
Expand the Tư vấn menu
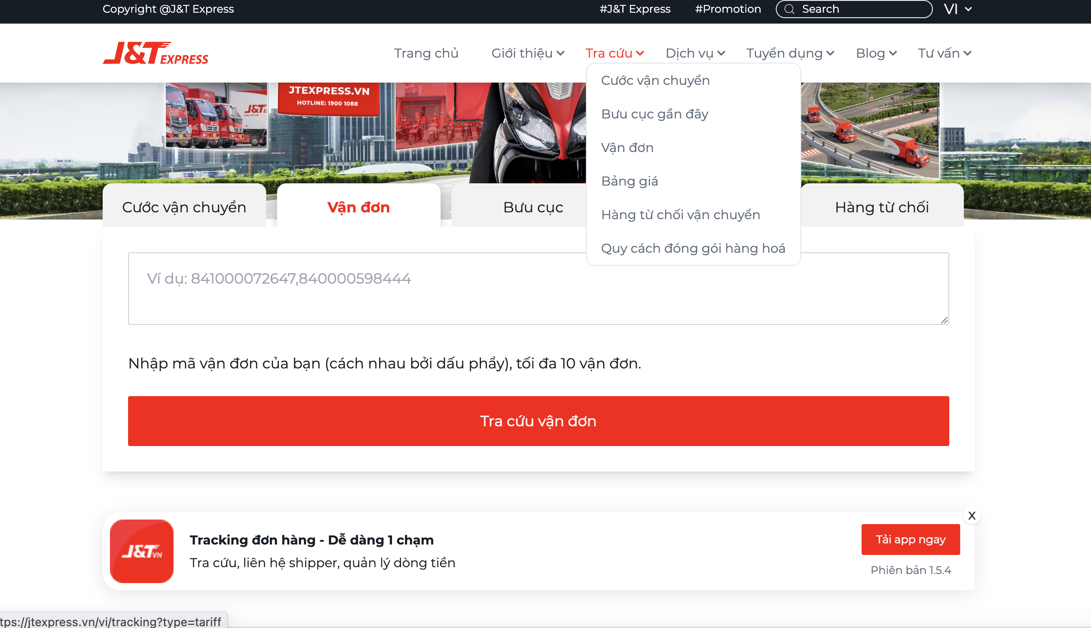[x=945, y=53]
